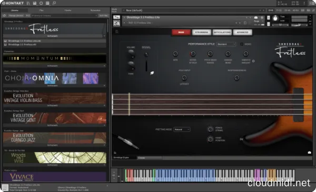Adjust the Tune knob in instrument header

coord(275,18)
